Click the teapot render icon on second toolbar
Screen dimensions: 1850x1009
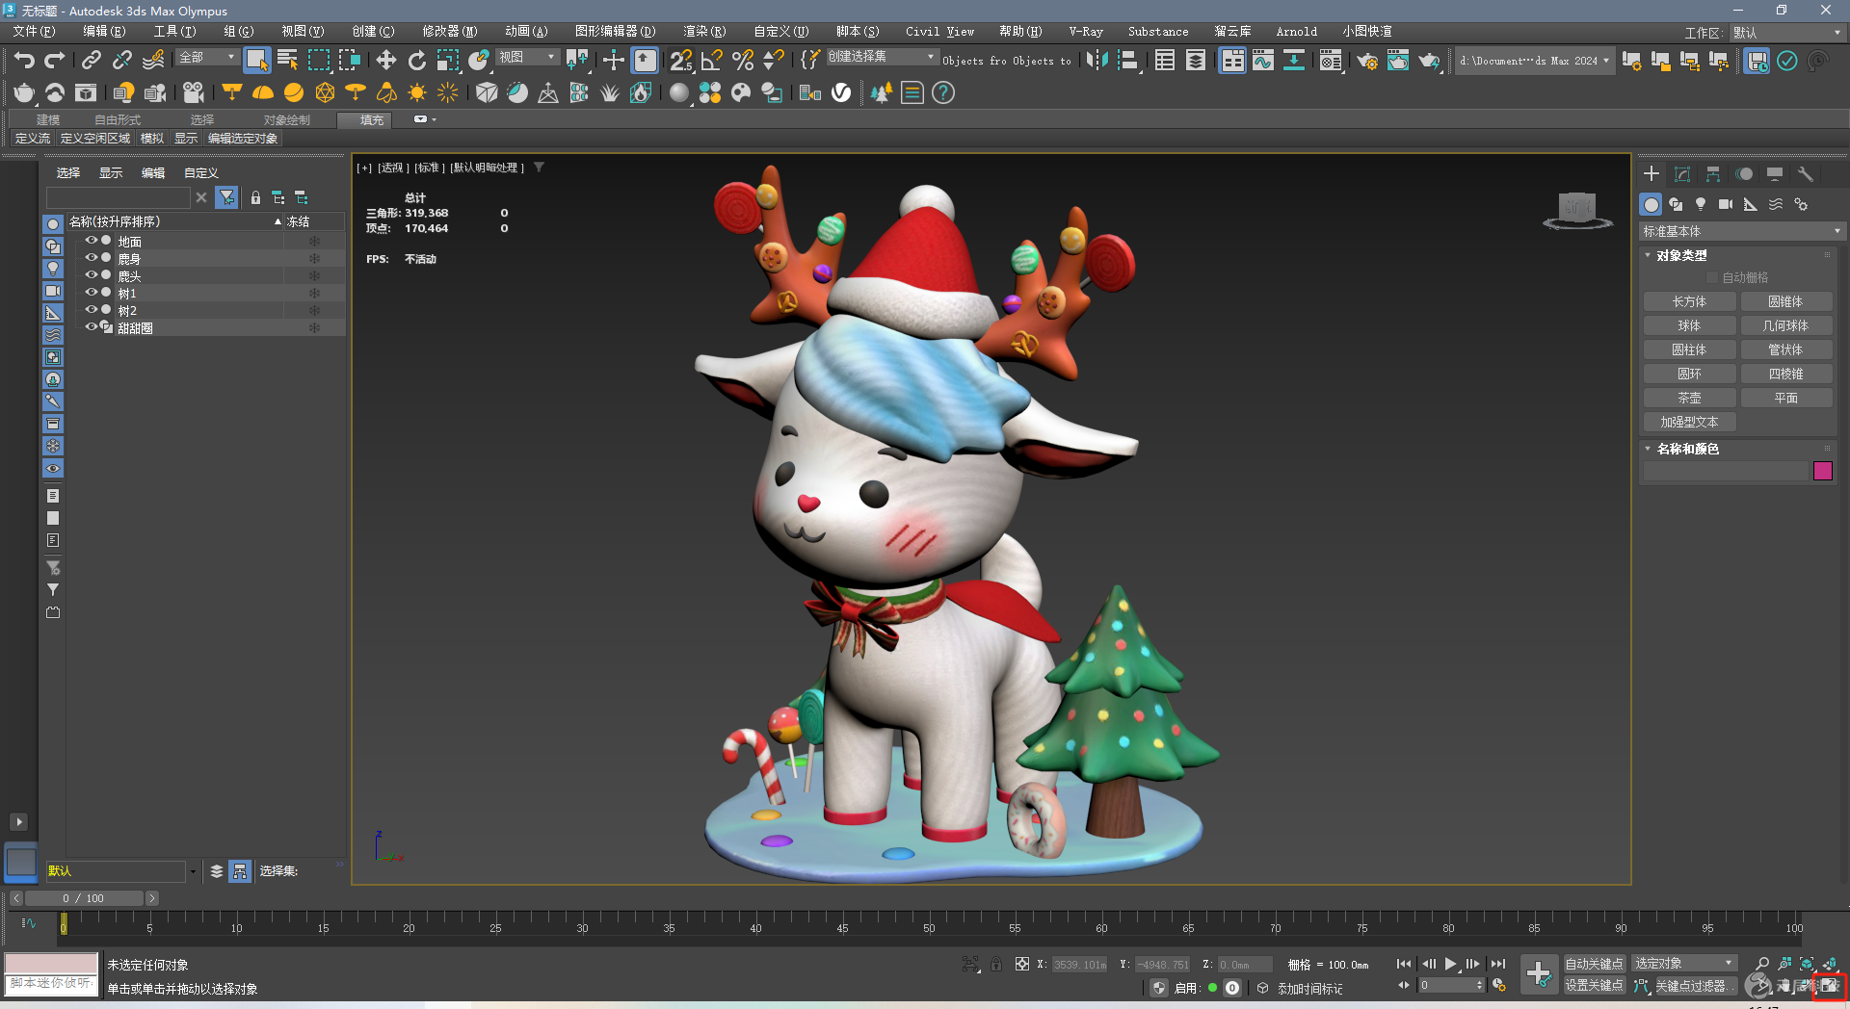point(24,92)
